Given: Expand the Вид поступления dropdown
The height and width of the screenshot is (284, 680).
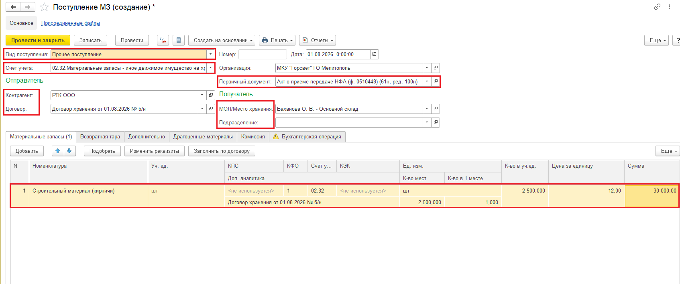Looking at the screenshot, I should [x=210, y=54].
